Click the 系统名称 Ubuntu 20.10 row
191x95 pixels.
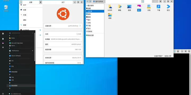pos(63,58)
